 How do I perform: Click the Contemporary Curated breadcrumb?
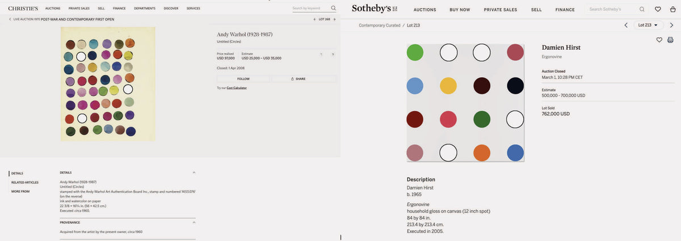pyautogui.click(x=380, y=26)
